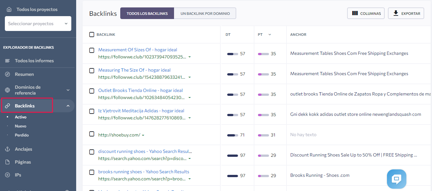Screen dimensions: 432x191
Task: Tick the 'brooks running shoes' row checkbox
Action: 92,172
